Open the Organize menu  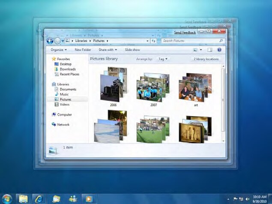[x=59, y=50]
